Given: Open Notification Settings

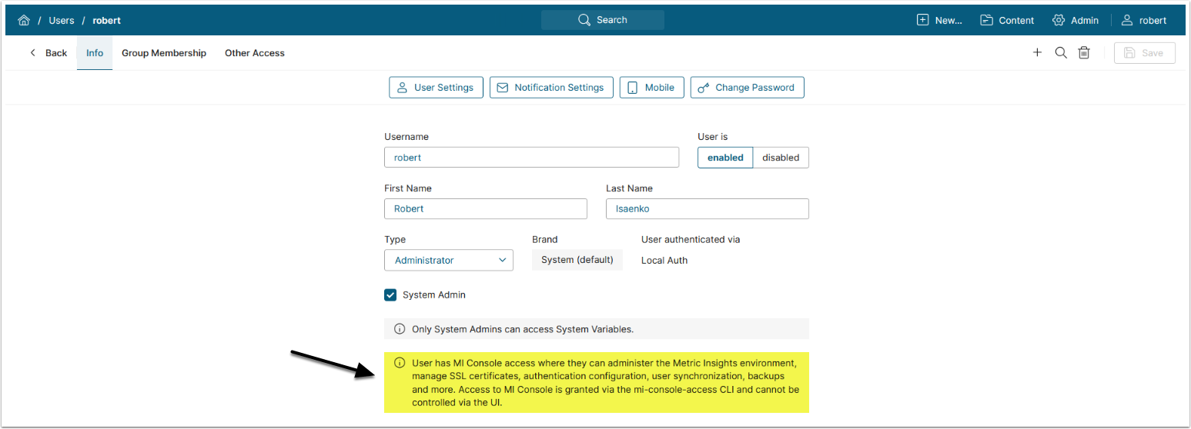Looking at the screenshot, I should (551, 88).
